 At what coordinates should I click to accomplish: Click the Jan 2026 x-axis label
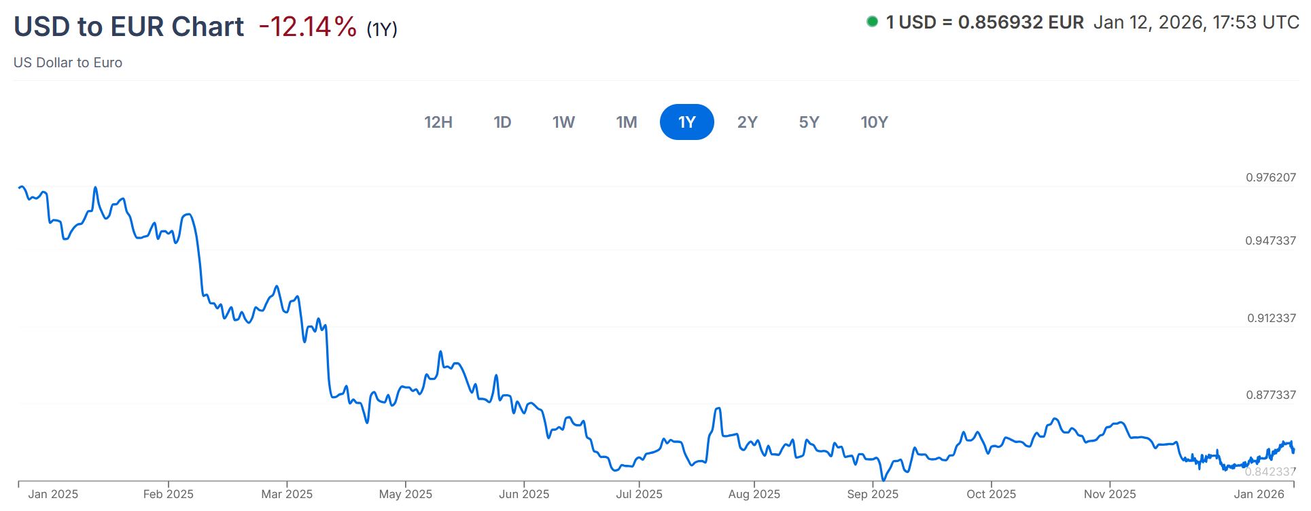pos(1259,494)
